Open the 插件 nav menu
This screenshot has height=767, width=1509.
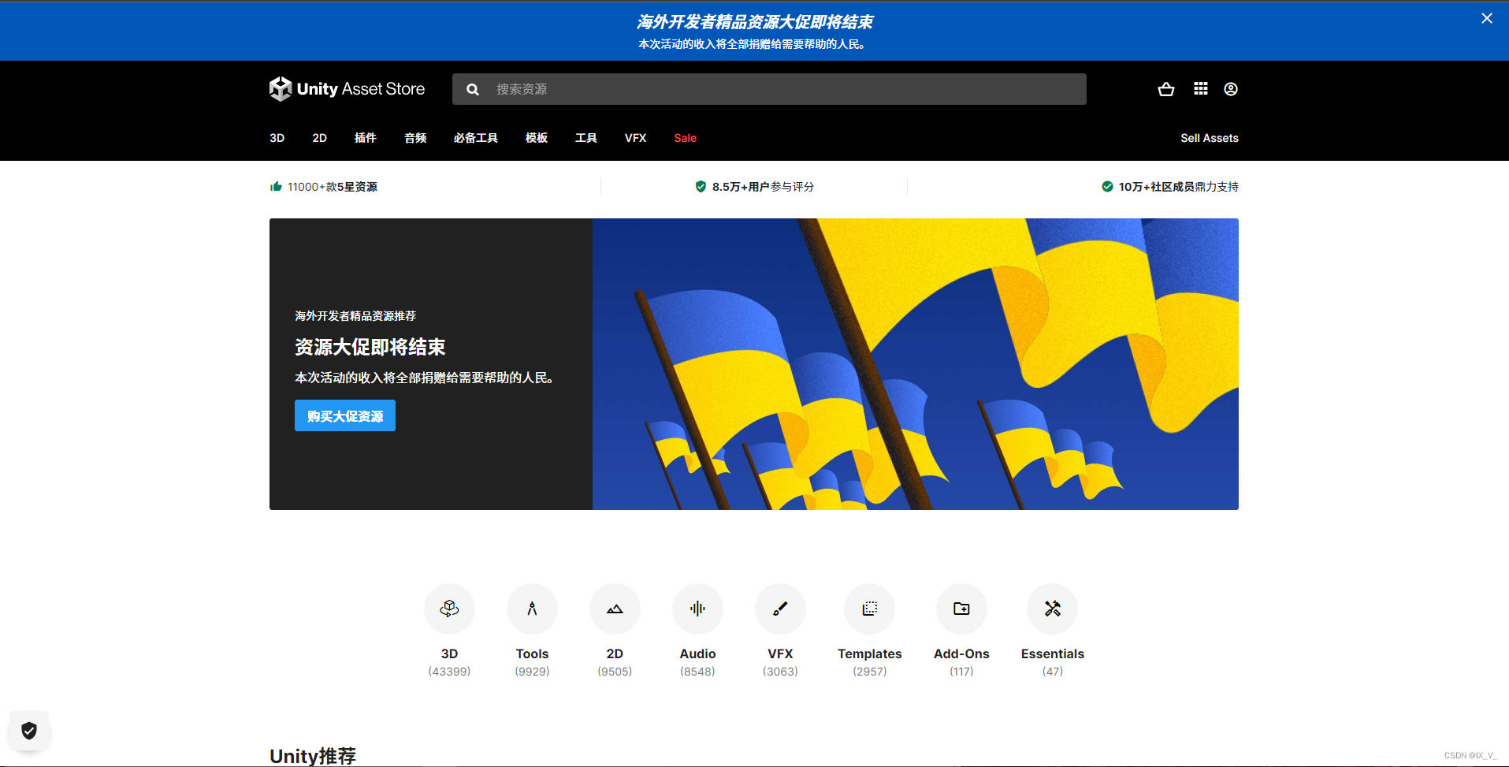pyautogui.click(x=365, y=138)
